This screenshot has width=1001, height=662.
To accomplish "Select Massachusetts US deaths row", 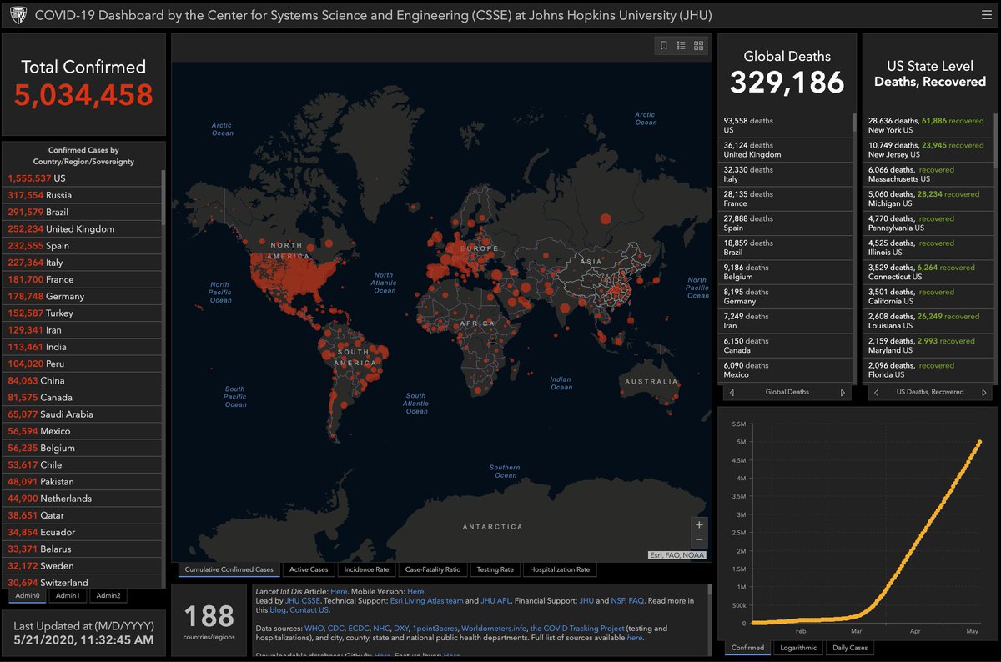I will 928,174.
